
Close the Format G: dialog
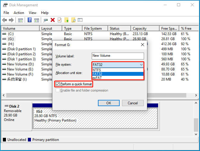pyautogui.click(x=143, y=45)
